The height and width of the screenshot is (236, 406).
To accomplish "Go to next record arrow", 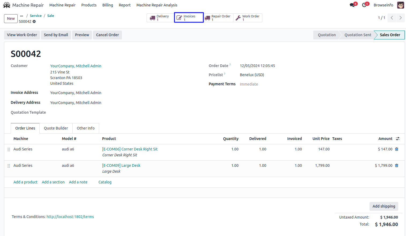I will [x=400, y=18].
